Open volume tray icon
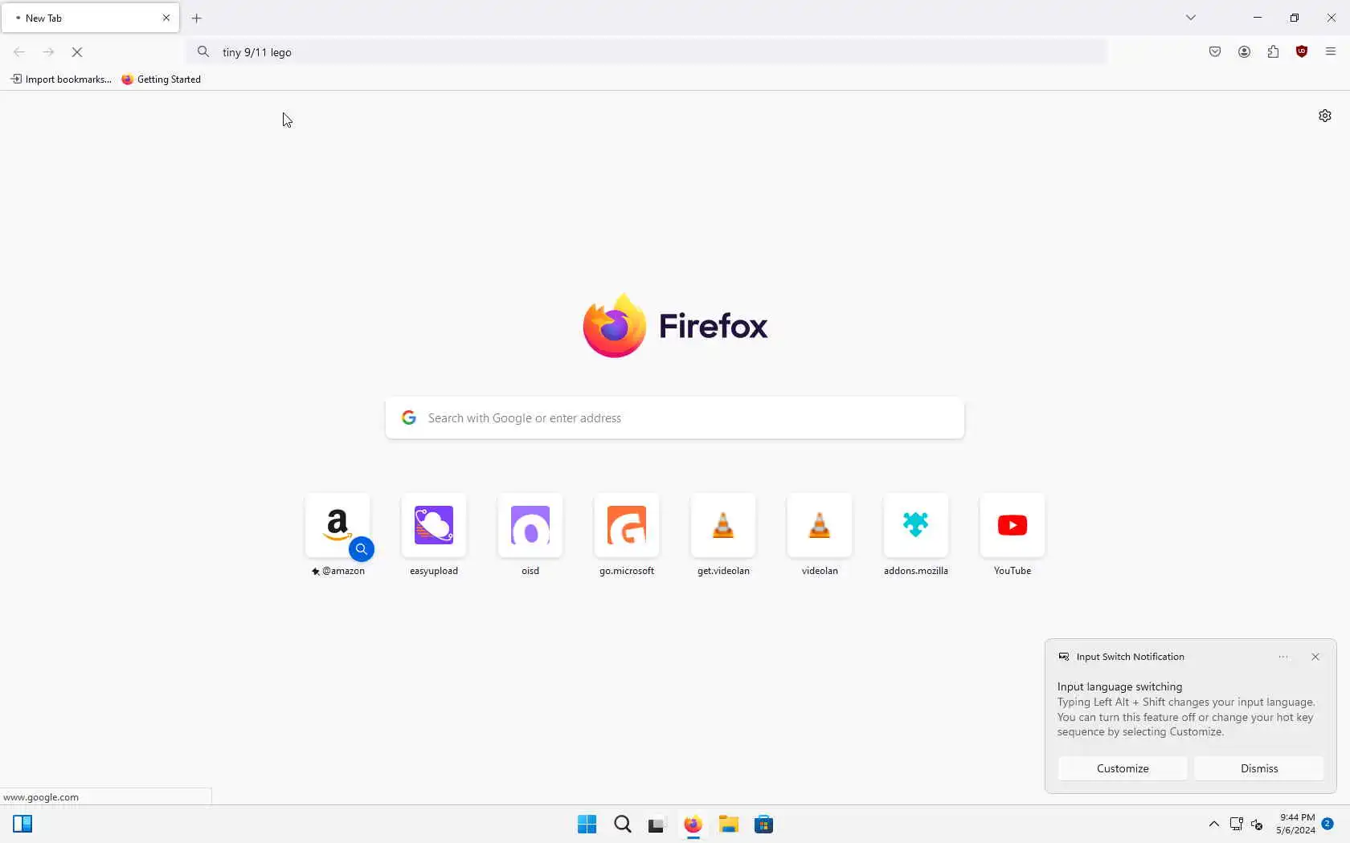 (x=1258, y=825)
